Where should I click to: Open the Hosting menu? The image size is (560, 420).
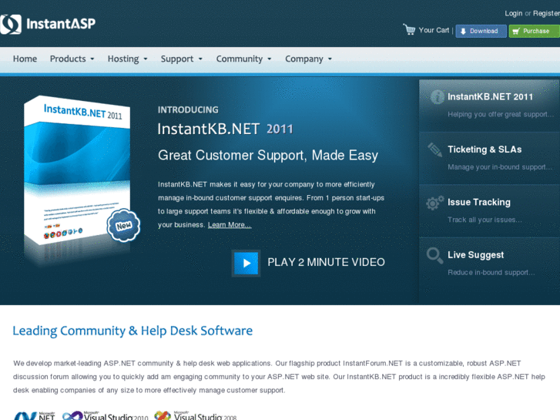coord(128,59)
